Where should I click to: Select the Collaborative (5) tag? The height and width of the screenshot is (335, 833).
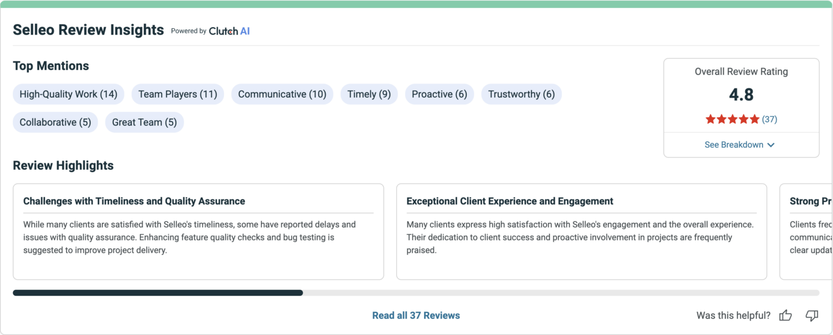[x=56, y=122]
